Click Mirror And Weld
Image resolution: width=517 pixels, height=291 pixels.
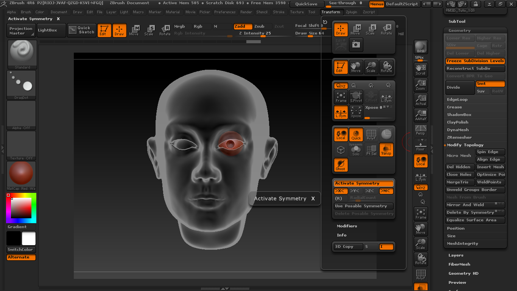(x=475, y=205)
